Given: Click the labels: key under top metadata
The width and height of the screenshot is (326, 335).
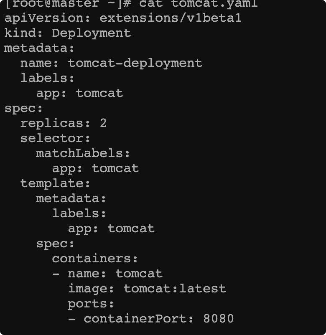Looking at the screenshot, I should point(47,78).
